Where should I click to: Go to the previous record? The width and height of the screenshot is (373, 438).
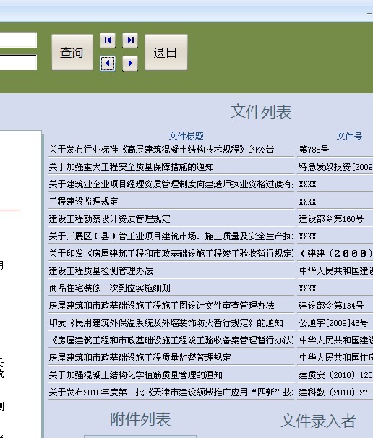point(108,64)
